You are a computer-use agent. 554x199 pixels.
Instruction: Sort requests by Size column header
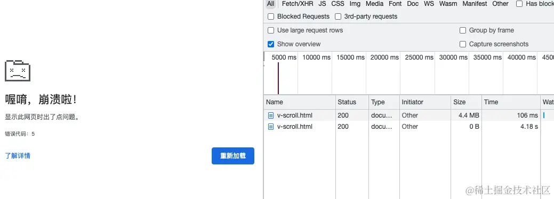pos(460,102)
